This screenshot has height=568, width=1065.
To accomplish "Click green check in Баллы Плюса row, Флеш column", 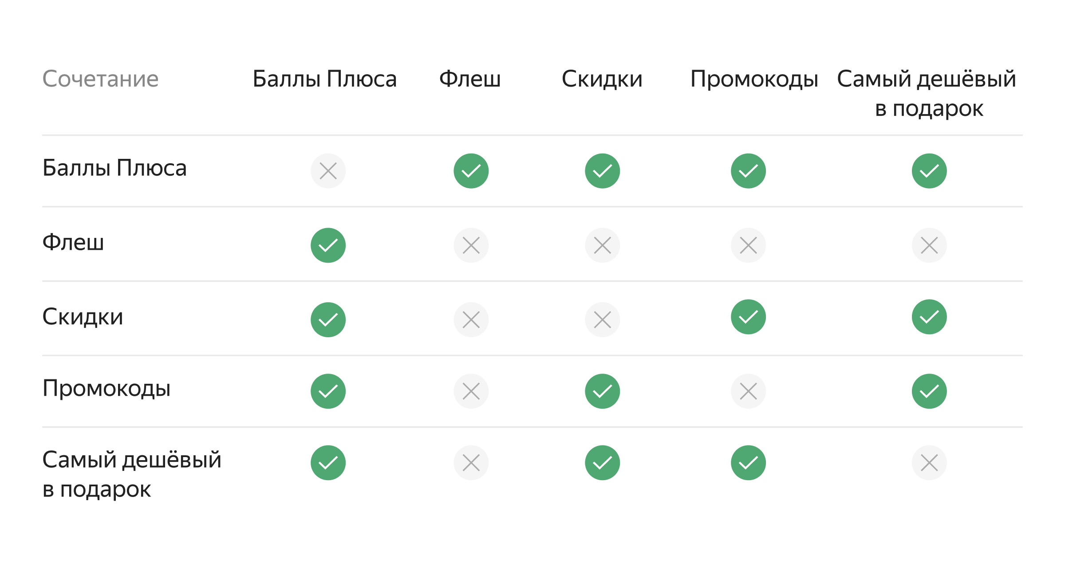I will pyautogui.click(x=471, y=171).
